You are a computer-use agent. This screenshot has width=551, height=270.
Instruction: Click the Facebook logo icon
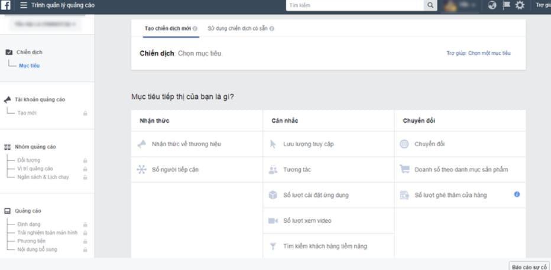click(6, 5)
